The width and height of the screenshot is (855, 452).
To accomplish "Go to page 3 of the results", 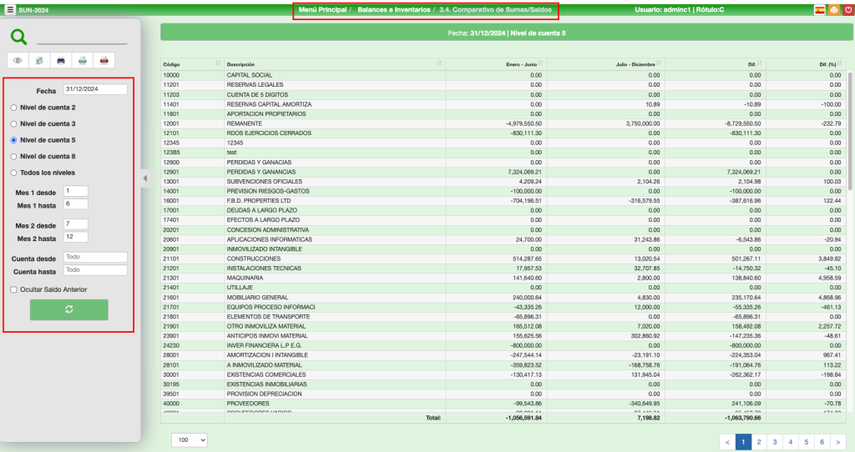I will click(x=775, y=441).
